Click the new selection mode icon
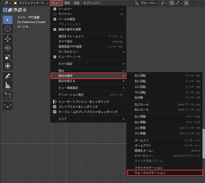 tap(5, 10)
